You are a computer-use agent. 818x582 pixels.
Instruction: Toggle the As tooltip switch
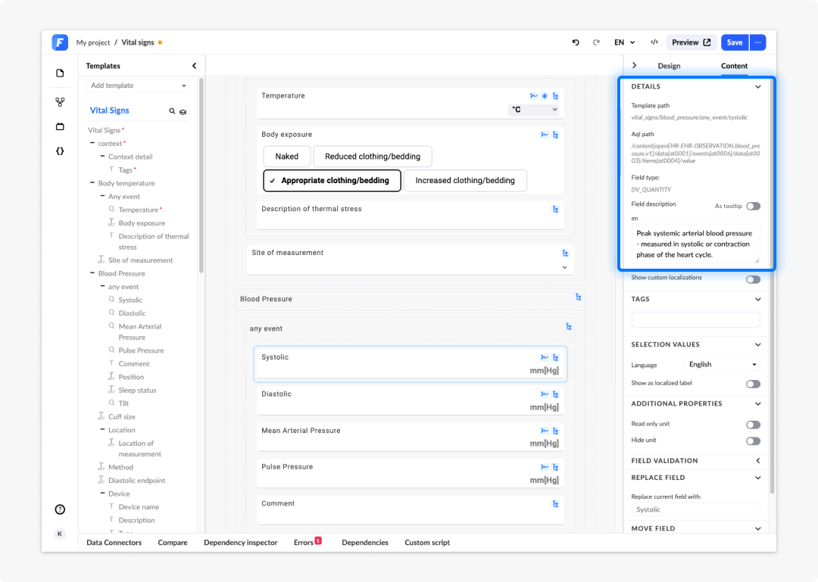click(x=753, y=206)
